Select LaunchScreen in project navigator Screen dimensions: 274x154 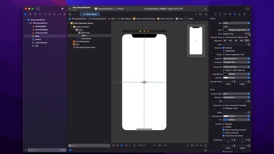point(41,43)
